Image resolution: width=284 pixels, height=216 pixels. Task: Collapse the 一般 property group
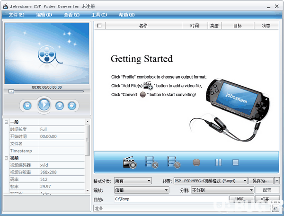6,122
